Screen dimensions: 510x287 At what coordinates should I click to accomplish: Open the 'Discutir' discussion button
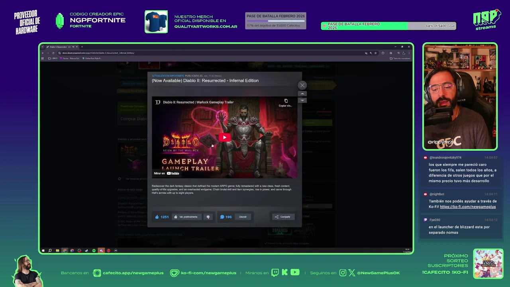[x=243, y=217]
